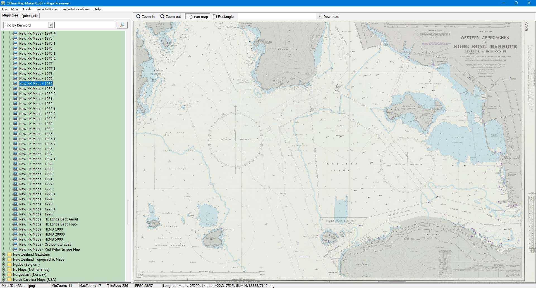Image resolution: width=536 pixels, height=288 pixels.
Task: Click the Download arrow icon
Action: point(320,16)
